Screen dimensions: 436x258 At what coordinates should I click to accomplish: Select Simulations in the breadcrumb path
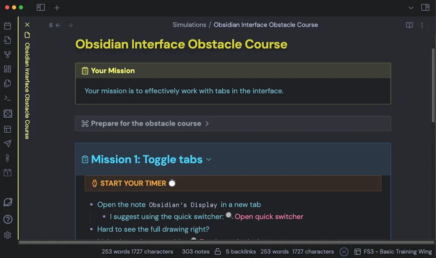(x=189, y=25)
